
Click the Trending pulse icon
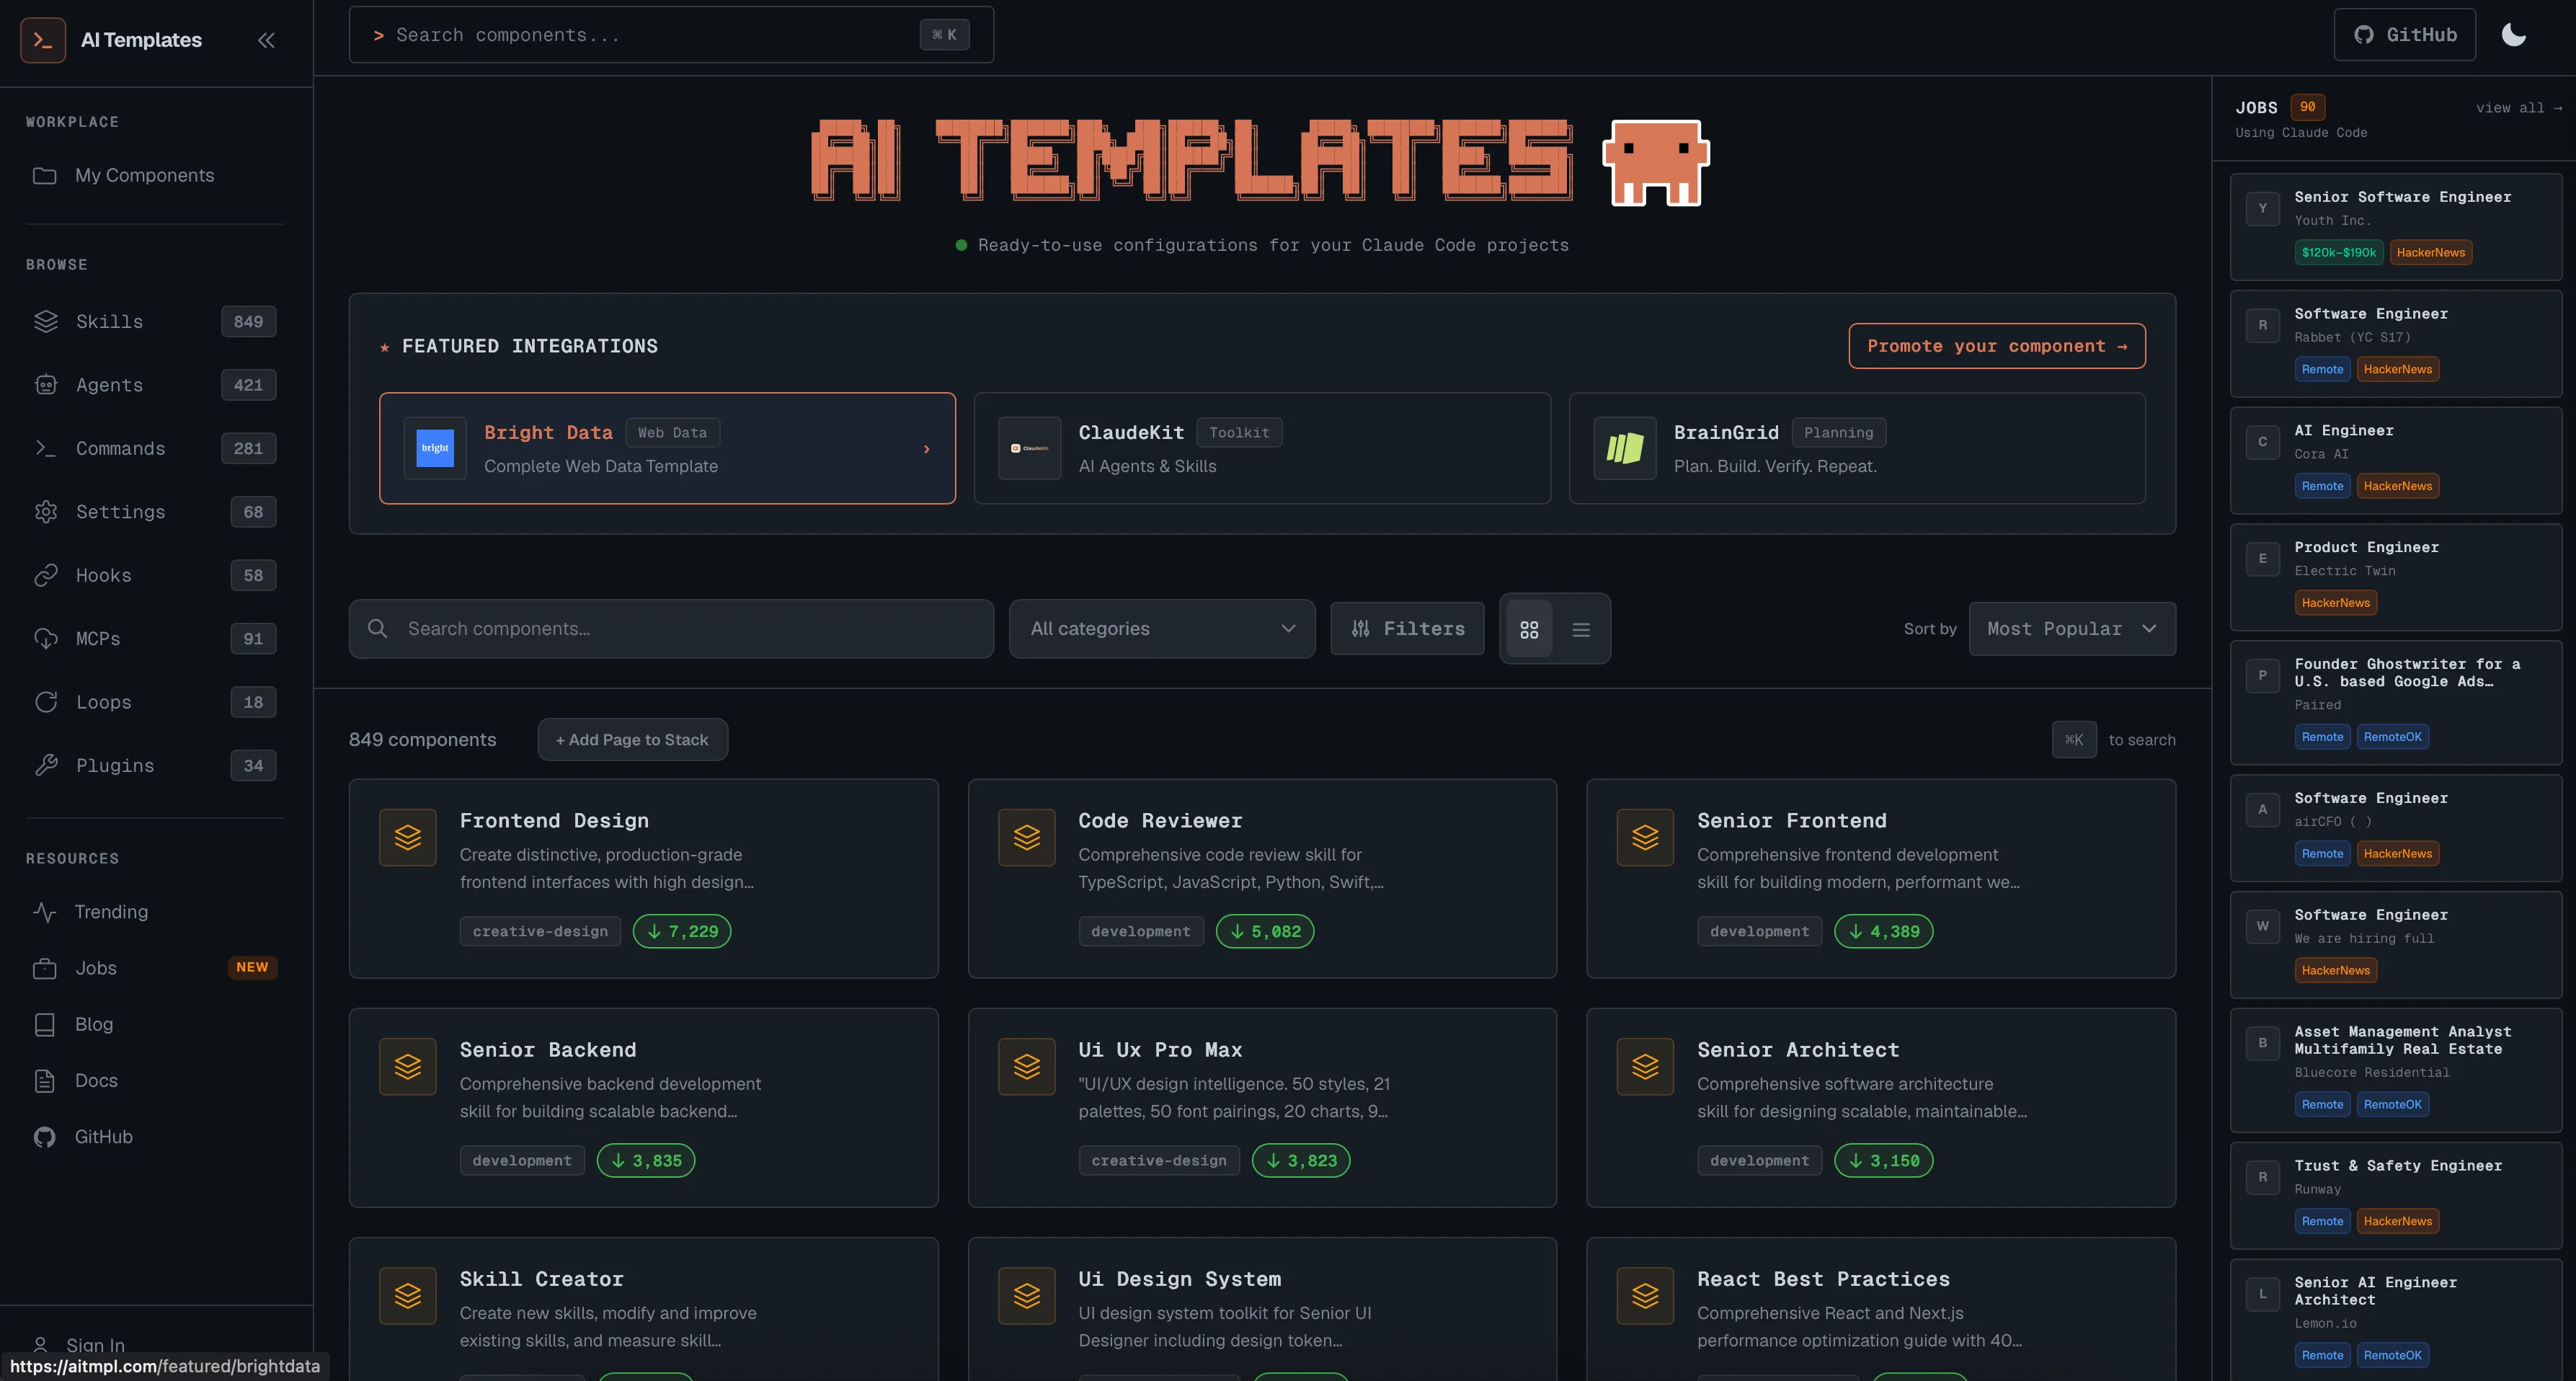tap(45, 912)
